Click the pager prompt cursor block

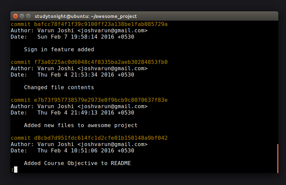[16, 170]
